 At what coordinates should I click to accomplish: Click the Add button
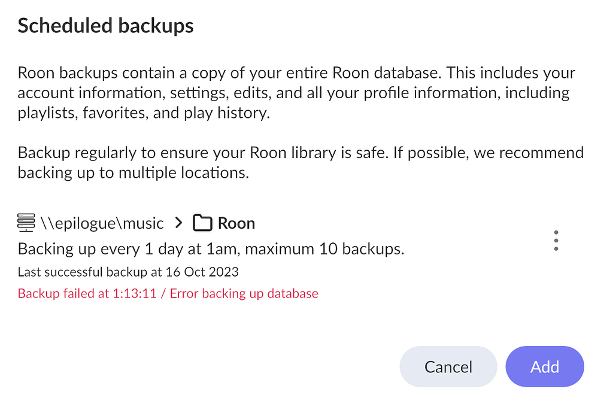click(544, 366)
